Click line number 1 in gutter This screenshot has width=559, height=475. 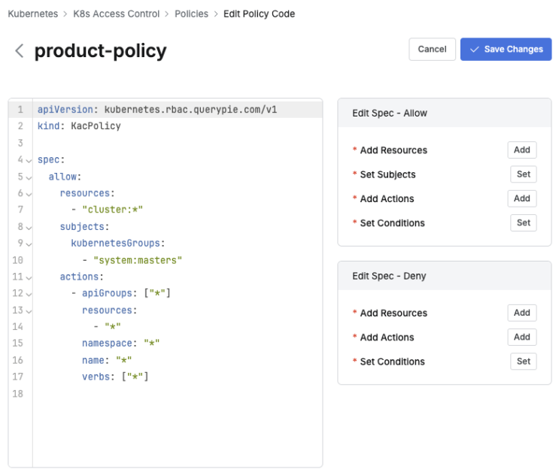(x=20, y=109)
